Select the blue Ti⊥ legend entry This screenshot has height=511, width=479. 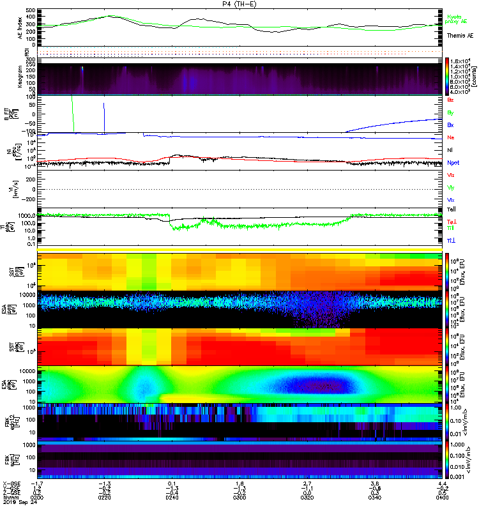(x=451, y=241)
